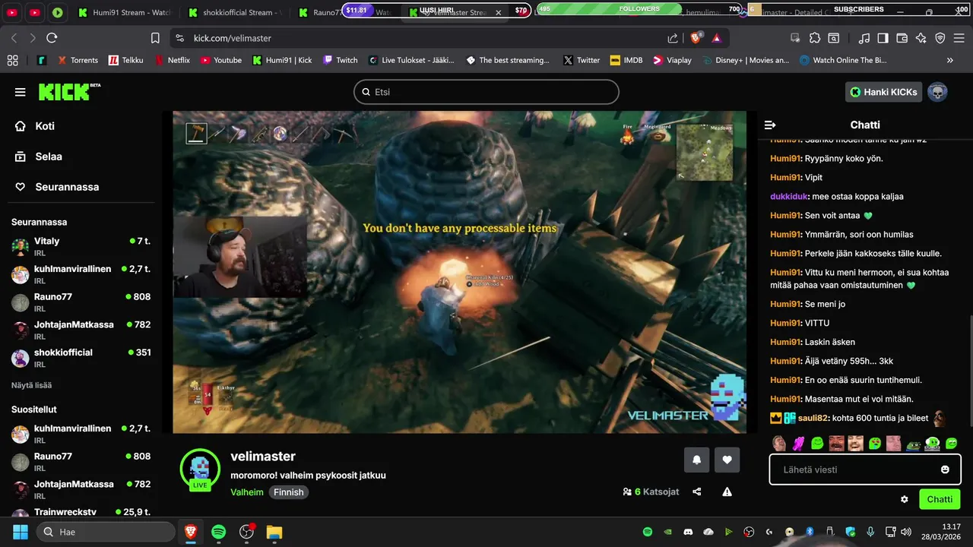Open File Explorer from the taskbar
Image resolution: width=973 pixels, height=547 pixels.
[274, 532]
